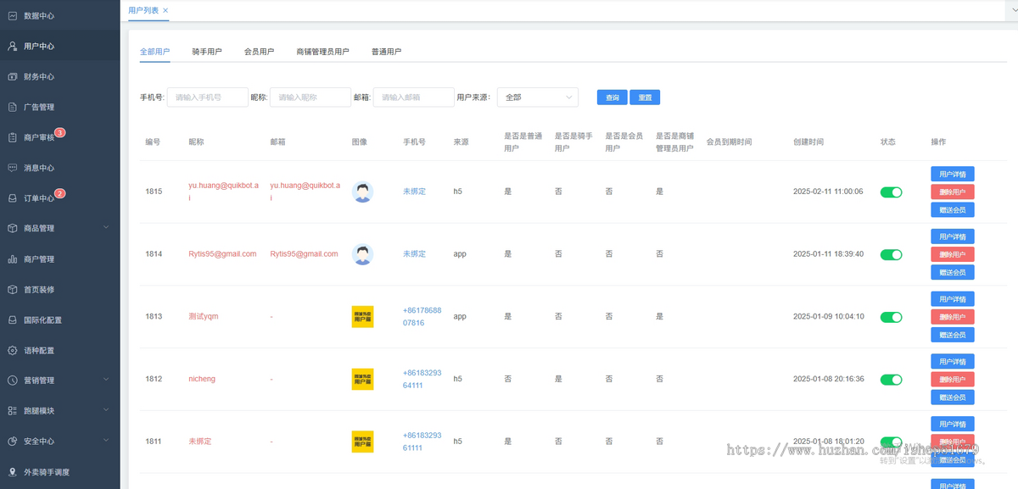Expand the 跑腿模块 submenu chevron
1018x489 pixels.
[106, 410]
